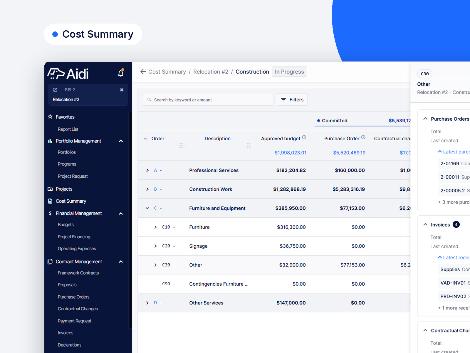Open Payment Request menu item
The width and height of the screenshot is (470, 353).
point(74,321)
